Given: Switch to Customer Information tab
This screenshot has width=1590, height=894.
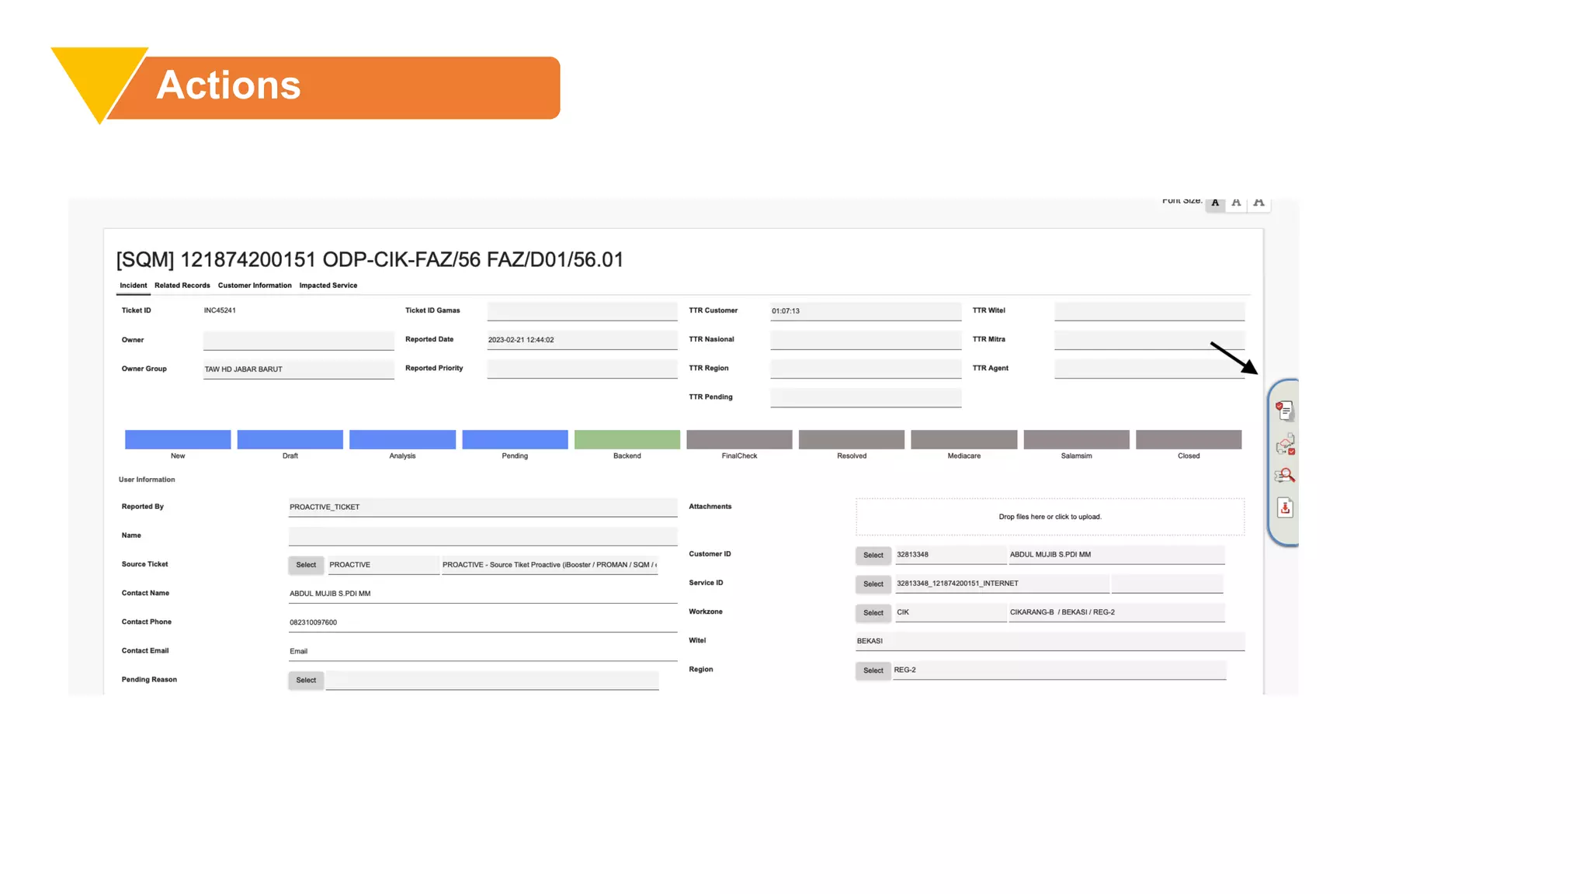Looking at the screenshot, I should [255, 286].
